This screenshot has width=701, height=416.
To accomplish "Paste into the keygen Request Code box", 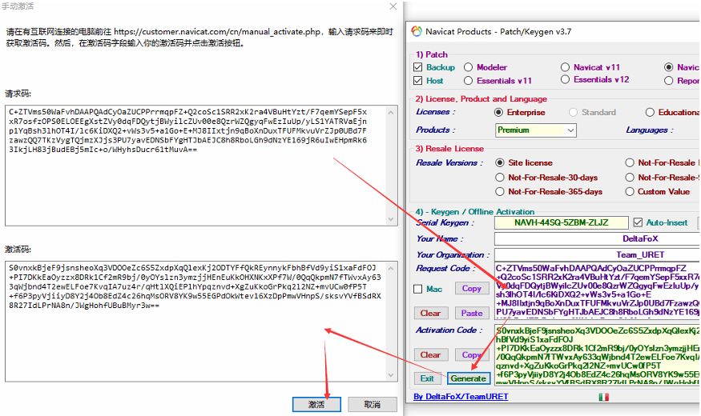I will pos(471,313).
